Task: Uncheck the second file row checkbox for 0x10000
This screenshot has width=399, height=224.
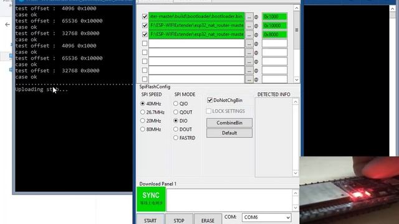Action: 145,26
